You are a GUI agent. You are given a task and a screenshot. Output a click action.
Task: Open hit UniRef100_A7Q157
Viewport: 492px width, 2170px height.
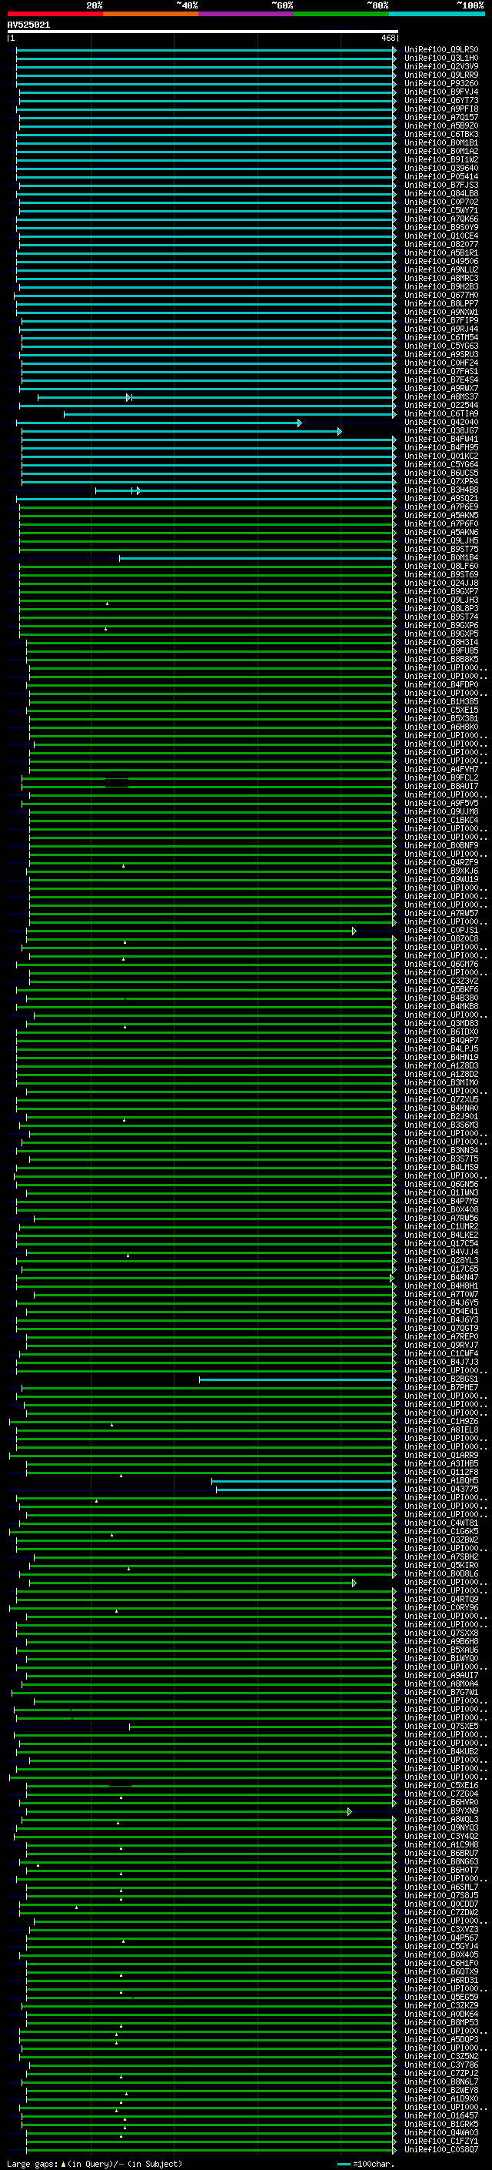click(441, 117)
